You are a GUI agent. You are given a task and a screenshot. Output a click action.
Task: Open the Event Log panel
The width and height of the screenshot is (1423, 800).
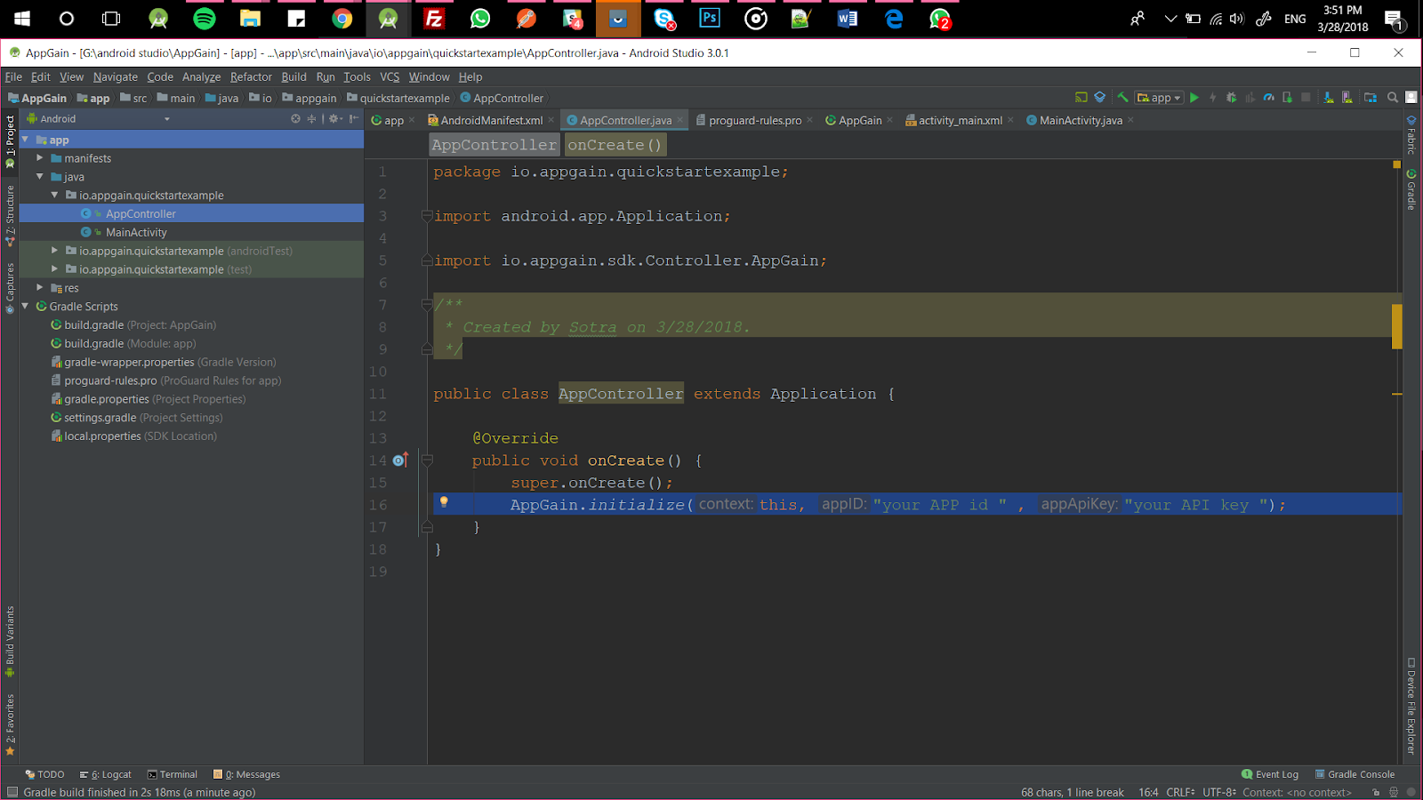pyautogui.click(x=1269, y=774)
